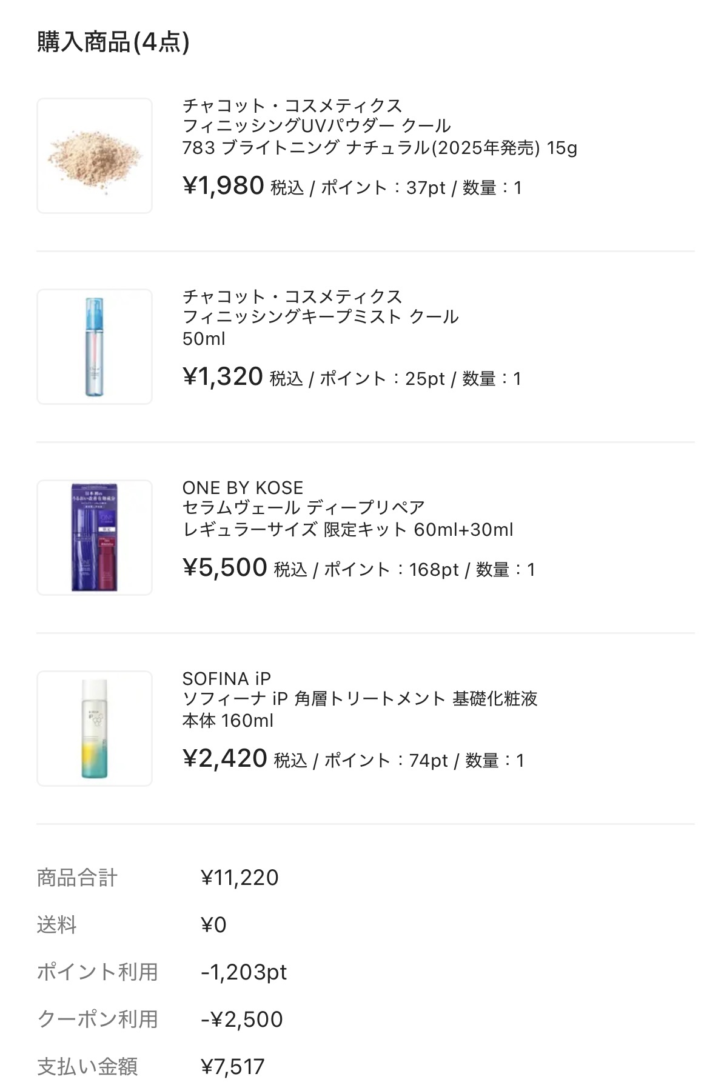Click the ソフィーナ iP 角層トリートメント product title
This screenshot has width=704, height=1088.
360,699
